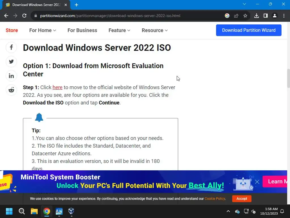
Task: Open the Store menu item
Action: point(12,30)
